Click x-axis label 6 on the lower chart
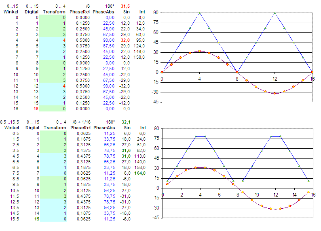 click(219, 195)
